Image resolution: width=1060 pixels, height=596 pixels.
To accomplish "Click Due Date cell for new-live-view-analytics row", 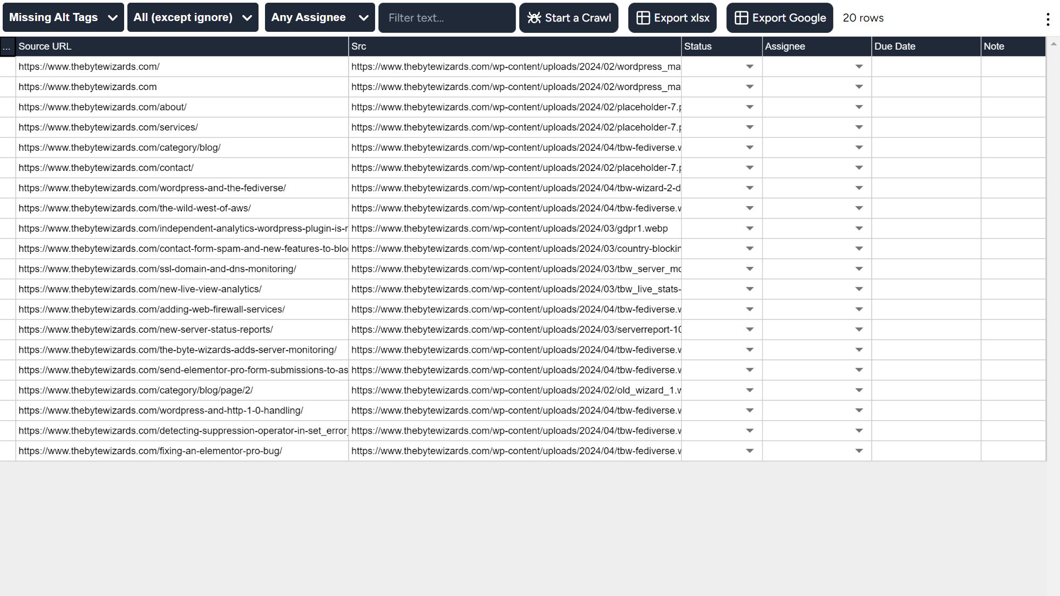I will tap(926, 289).
